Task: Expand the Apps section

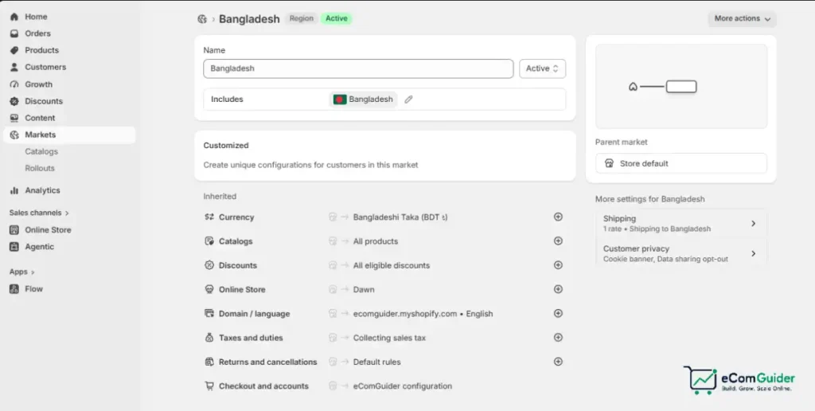Action: pyautogui.click(x=21, y=272)
